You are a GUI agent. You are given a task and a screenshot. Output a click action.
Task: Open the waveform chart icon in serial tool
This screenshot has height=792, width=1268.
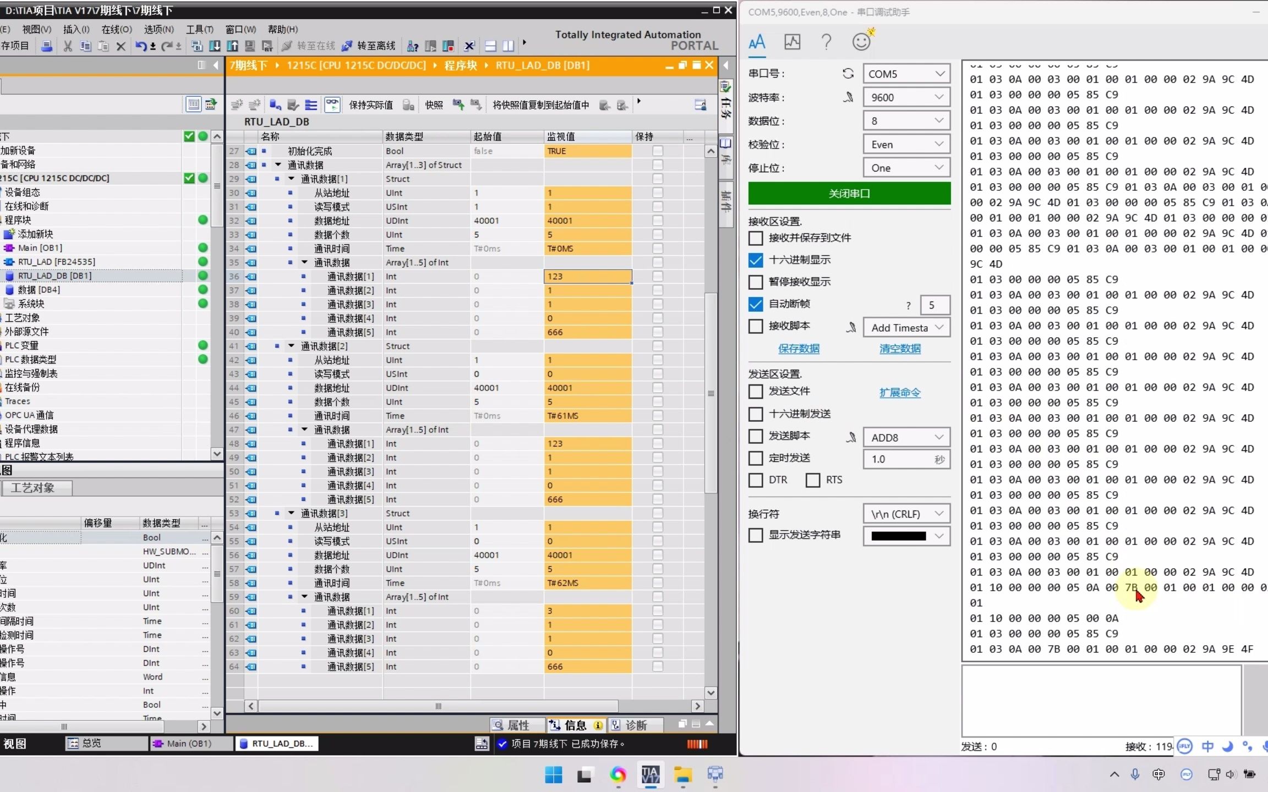point(792,42)
